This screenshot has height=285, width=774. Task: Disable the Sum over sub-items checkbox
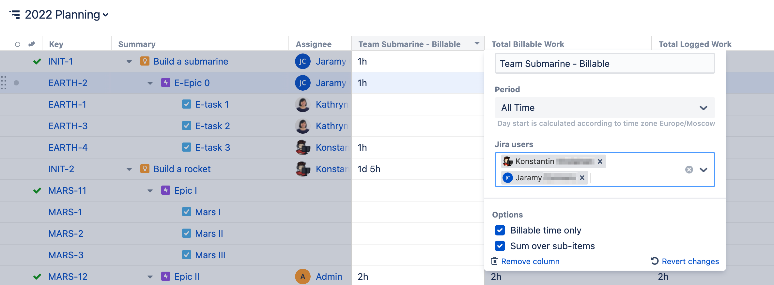click(x=500, y=246)
